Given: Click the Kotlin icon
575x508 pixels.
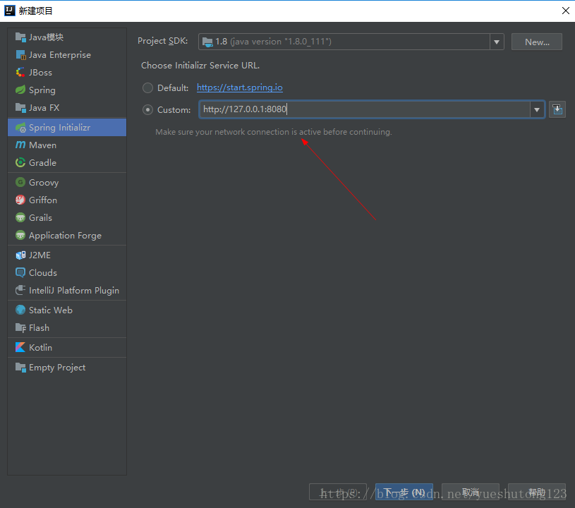Looking at the screenshot, I should (20, 347).
